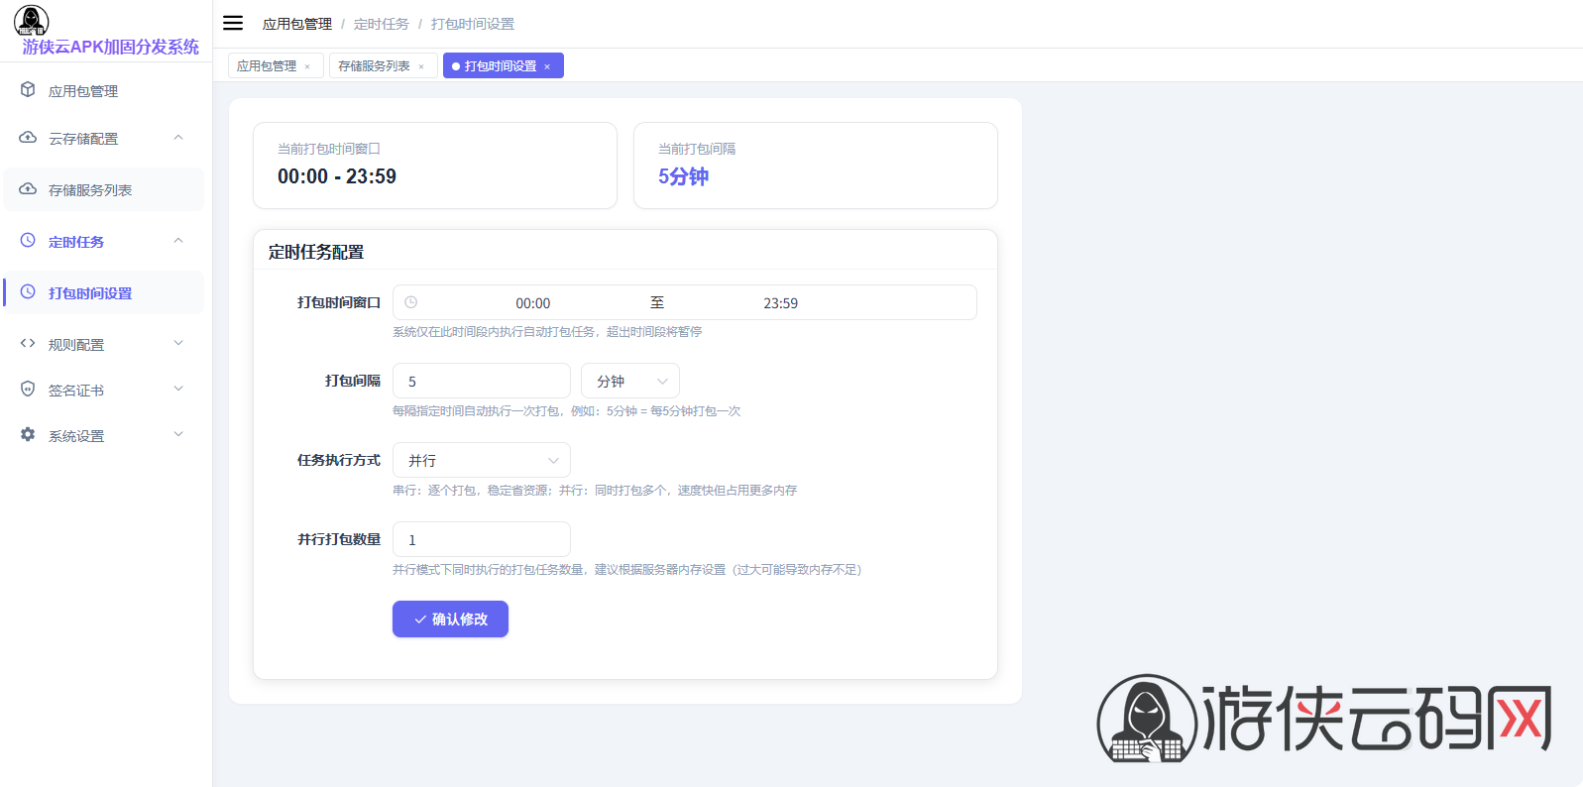1583x787 pixels.
Task: Click the 并行打包数量 input field
Action: 482,540
